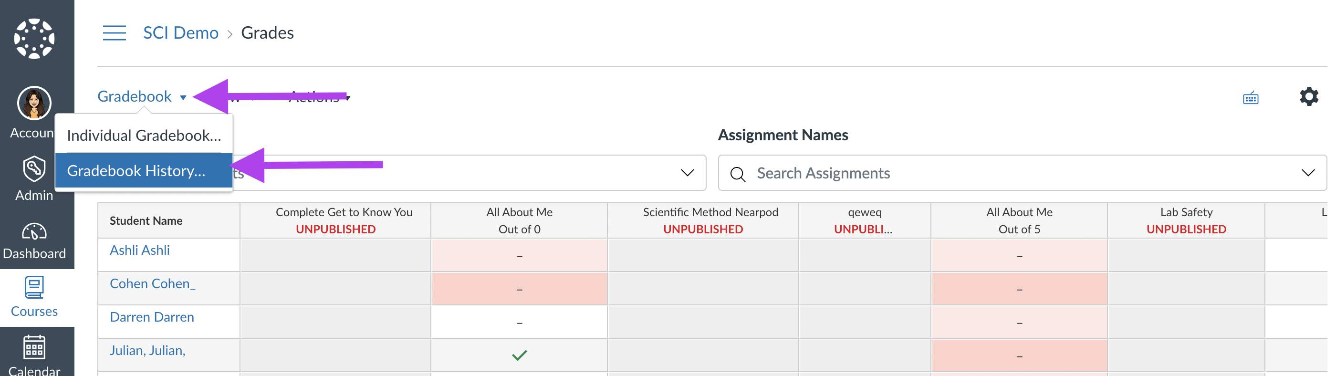Select Cohen's All About Me Out of 0 cell
This screenshot has height=376, width=1336.
(x=519, y=288)
